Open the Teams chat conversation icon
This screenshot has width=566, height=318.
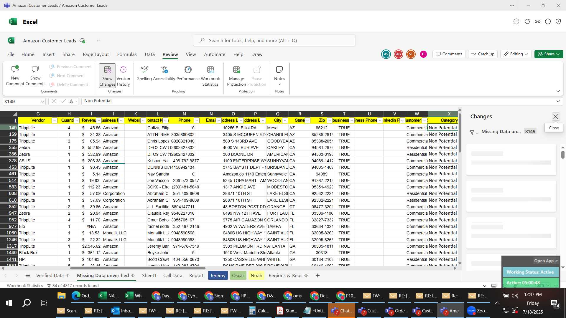click(516, 21)
